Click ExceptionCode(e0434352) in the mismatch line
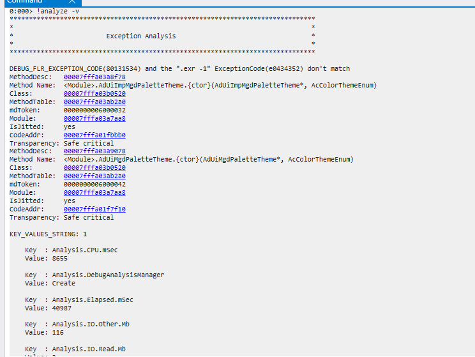 click(259, 69)
